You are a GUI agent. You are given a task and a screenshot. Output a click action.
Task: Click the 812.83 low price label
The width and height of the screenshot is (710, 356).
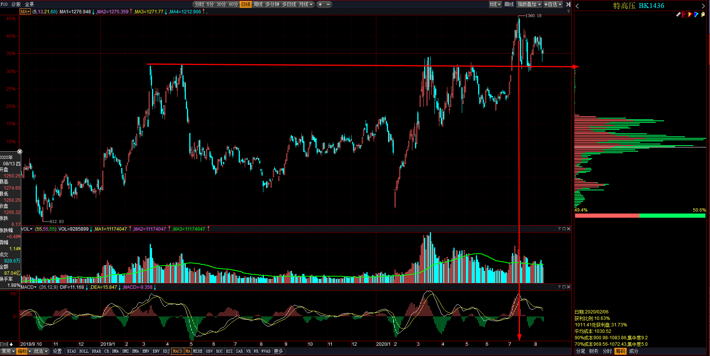coord(57,222)
